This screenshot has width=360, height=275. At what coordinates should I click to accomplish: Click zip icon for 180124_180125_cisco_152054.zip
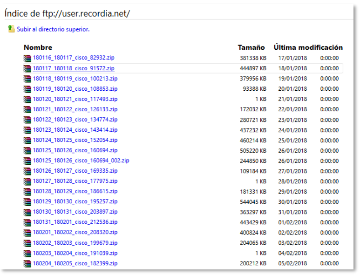tap(27, 141)
